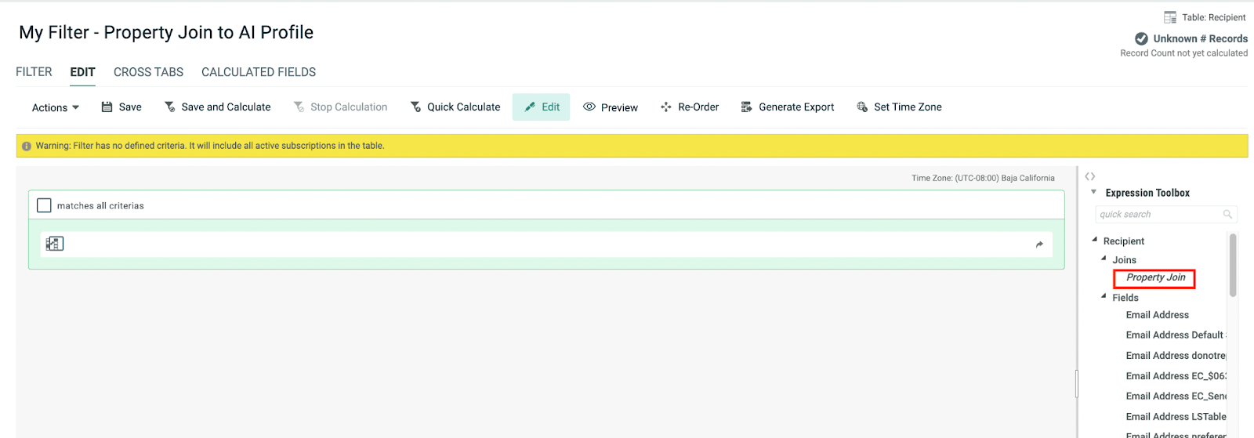
Task: Click Save and Calculate funnel icon
Action: click(x=169, y=107)
